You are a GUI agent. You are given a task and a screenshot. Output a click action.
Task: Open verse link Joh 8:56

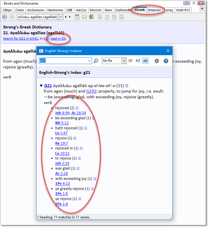pos(62,113)
